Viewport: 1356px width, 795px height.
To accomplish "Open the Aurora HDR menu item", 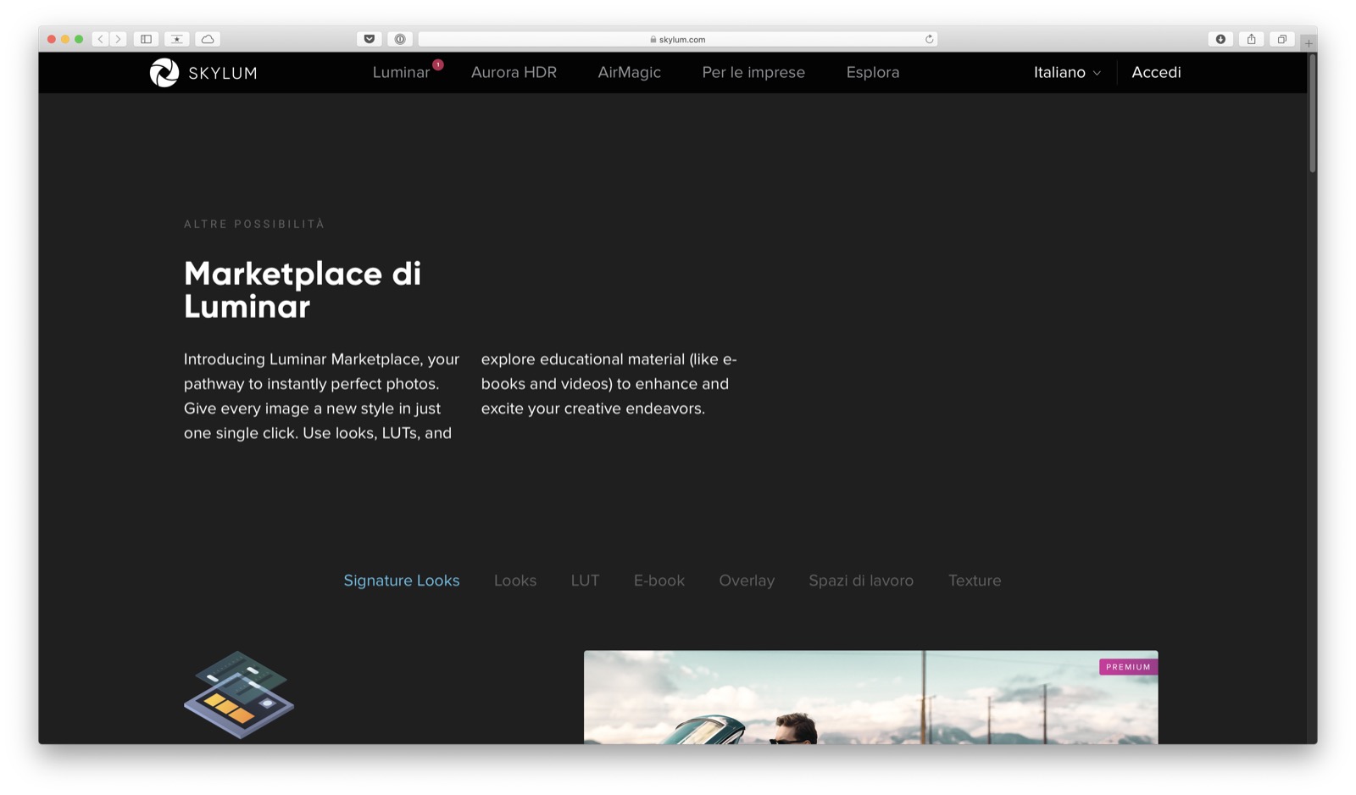I will (514, 73).
